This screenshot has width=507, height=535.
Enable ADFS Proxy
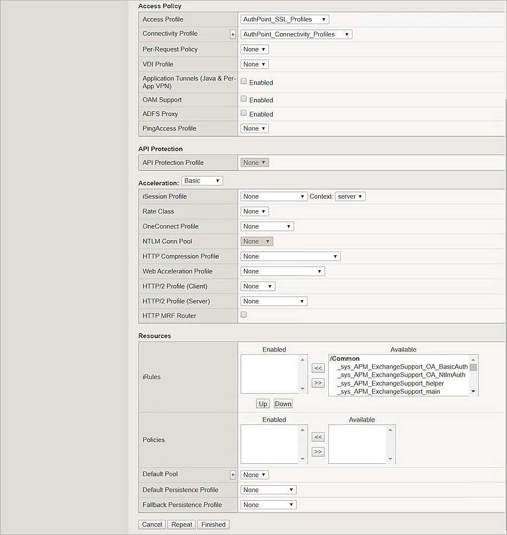pos(243,113)
